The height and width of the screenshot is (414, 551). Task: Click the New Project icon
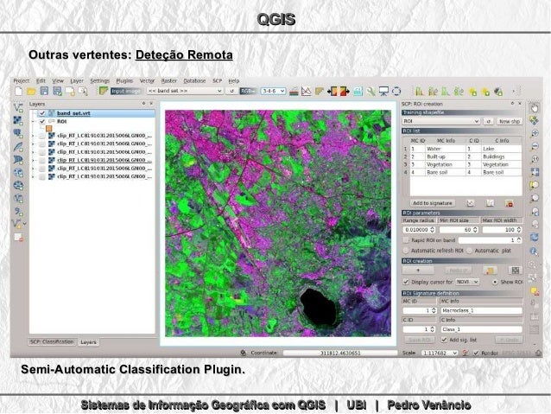pos(18,90)
